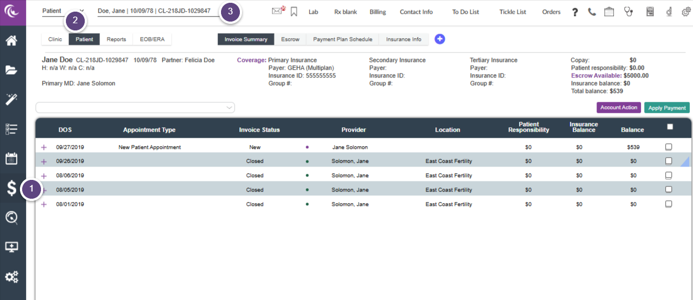This screenshot has width=693, height=300.
Task: Expand the 09/27/2019 invoice row
Action: point(44,147)
